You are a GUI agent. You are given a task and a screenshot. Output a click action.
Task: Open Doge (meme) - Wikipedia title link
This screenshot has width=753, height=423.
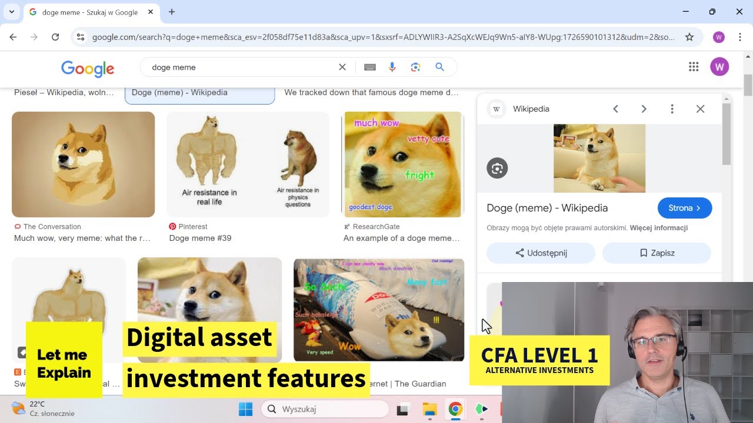[x=547, y=208]
